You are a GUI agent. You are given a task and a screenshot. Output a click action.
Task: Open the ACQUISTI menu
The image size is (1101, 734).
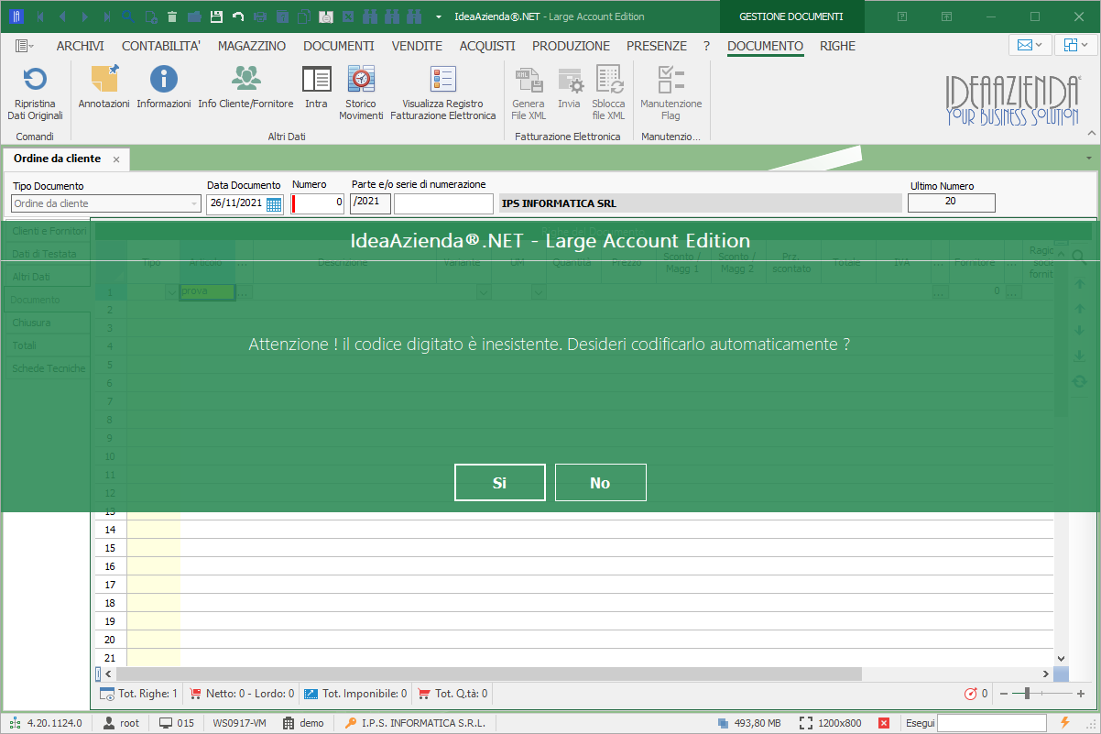487,46
